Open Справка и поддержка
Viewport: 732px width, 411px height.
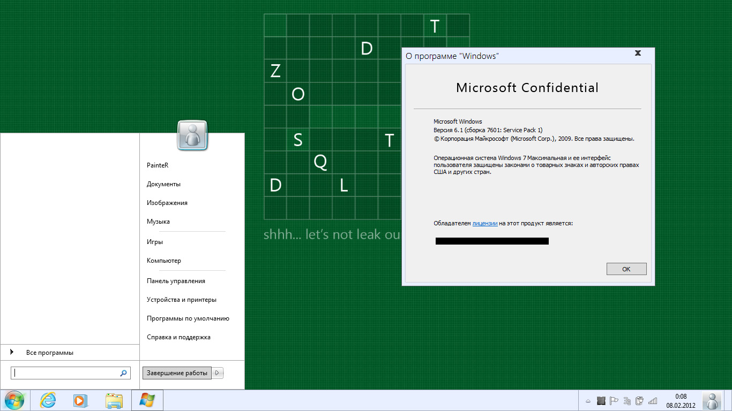[178, 337]
